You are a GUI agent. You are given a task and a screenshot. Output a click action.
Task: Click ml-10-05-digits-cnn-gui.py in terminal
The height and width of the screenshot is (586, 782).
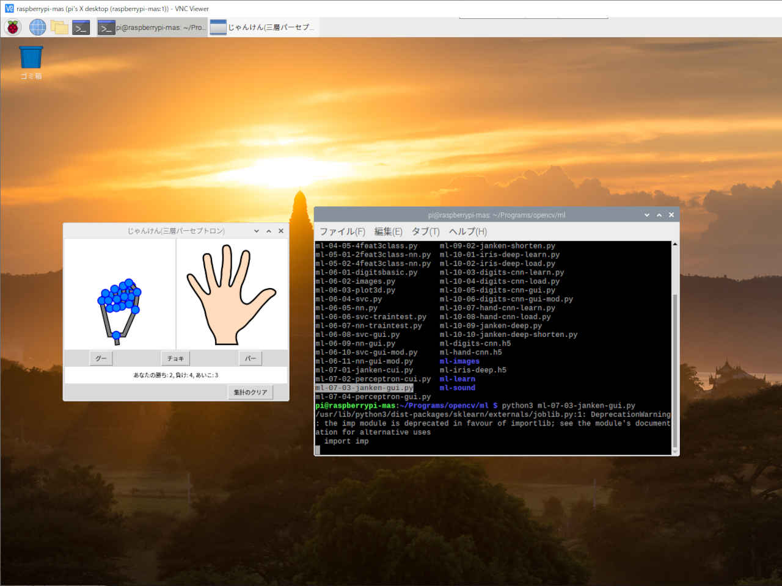(497, 291)
